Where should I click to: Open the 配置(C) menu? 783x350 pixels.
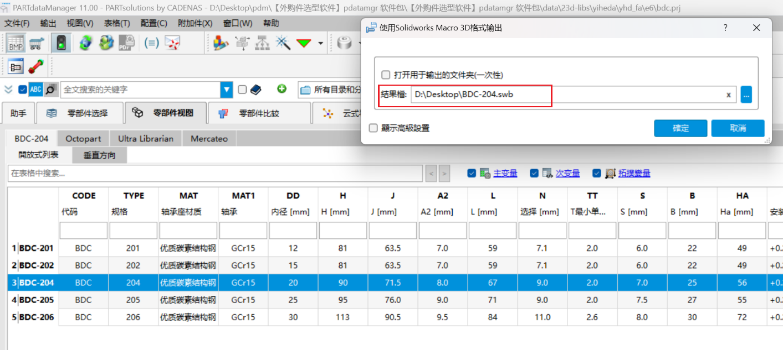tap(154, 23)
